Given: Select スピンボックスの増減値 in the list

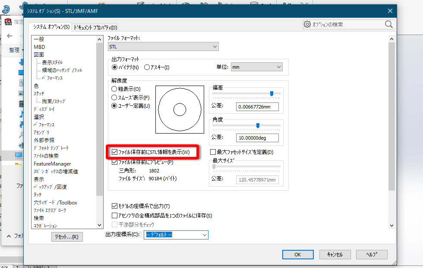Looking at the screenshot, I should pos(56,172).
